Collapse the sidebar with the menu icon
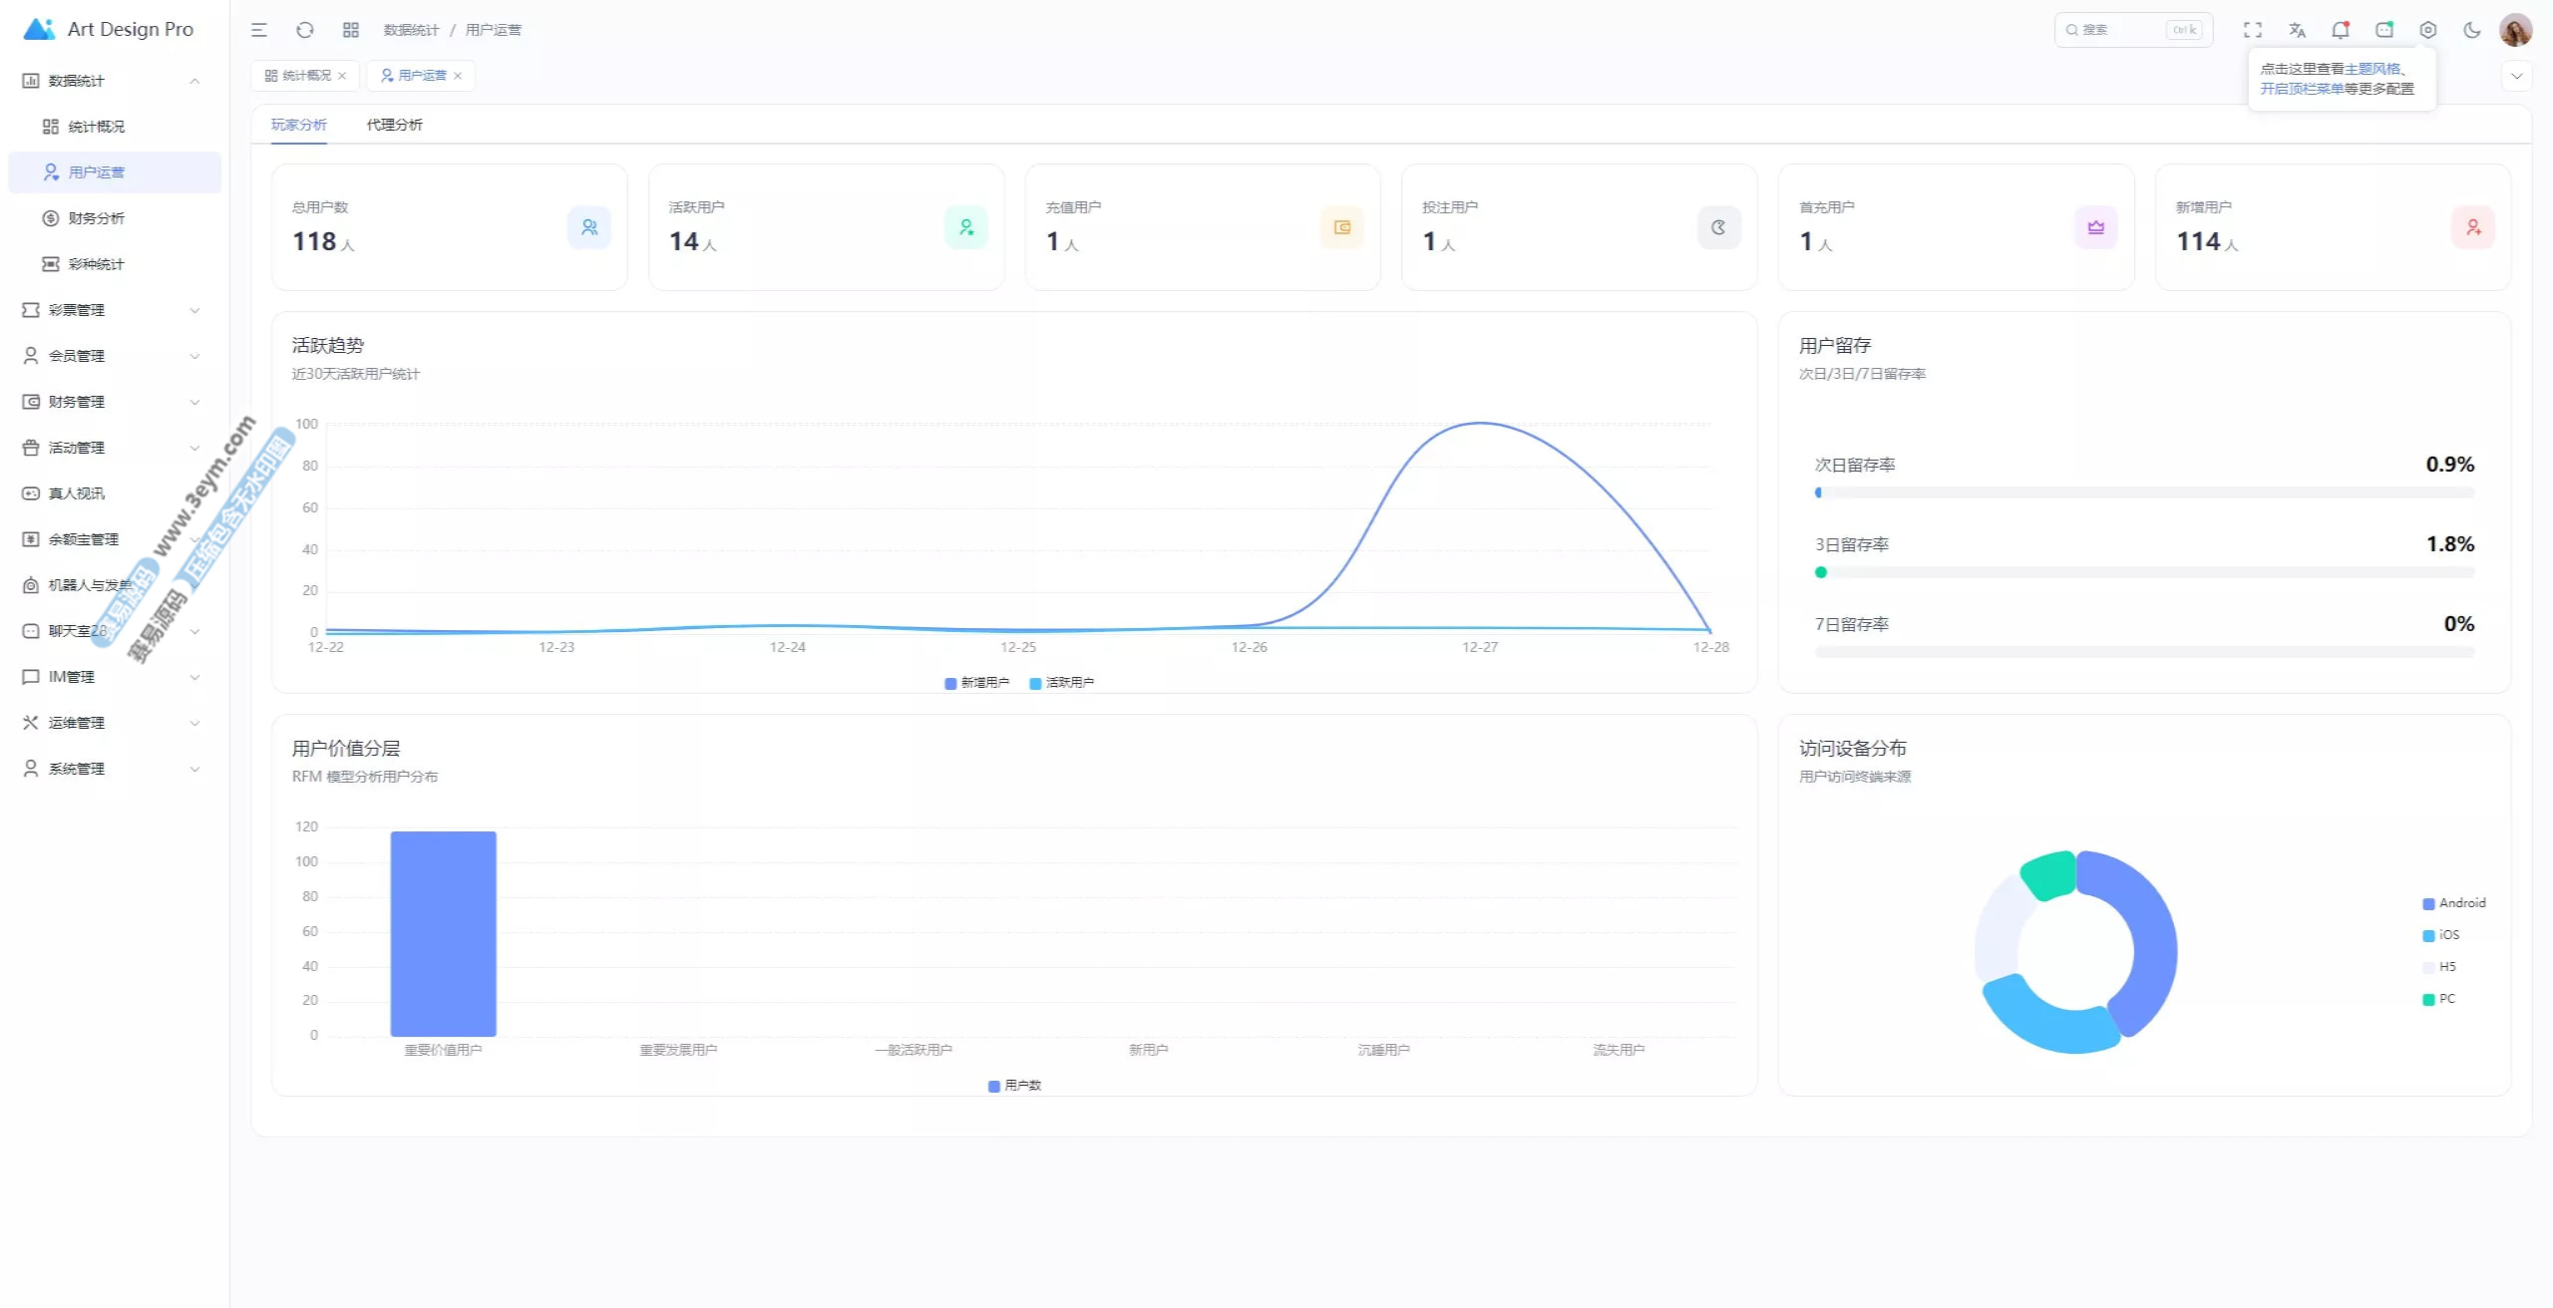2553x1308 pixels. tap(259, 30)
